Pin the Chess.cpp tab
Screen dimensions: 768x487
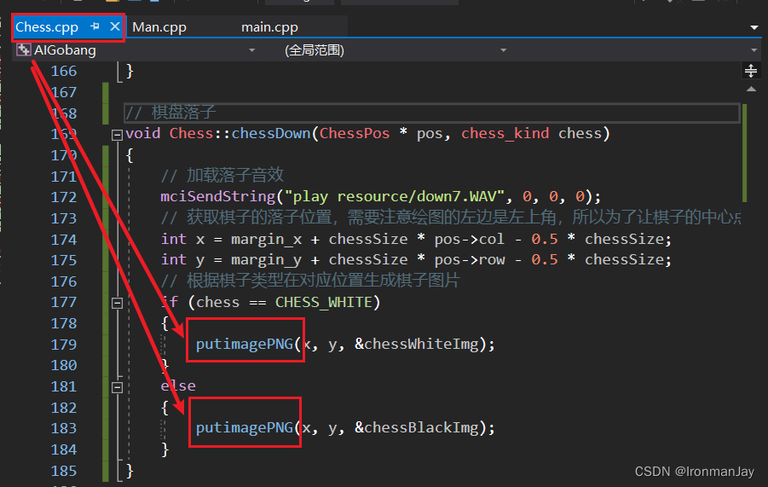pos(95,26)
